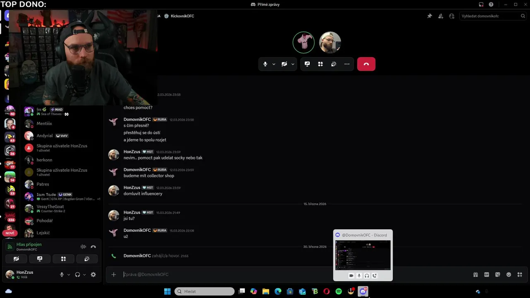Toggle camera in Discord taskbar preview
530x298 pixels.
tap(351, 276)
